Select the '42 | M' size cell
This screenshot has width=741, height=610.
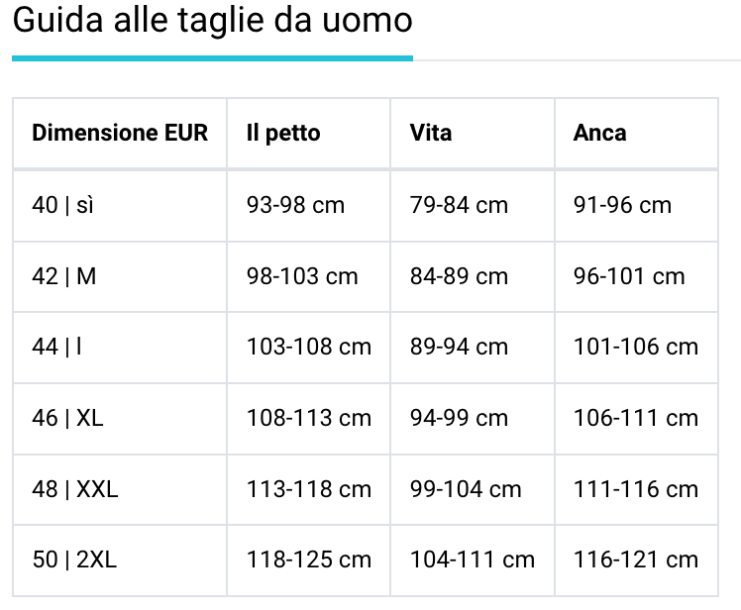coord(64,276)
